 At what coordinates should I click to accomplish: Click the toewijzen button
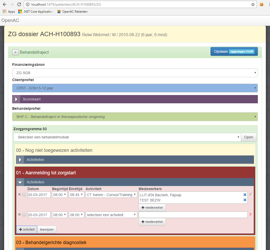47,229
